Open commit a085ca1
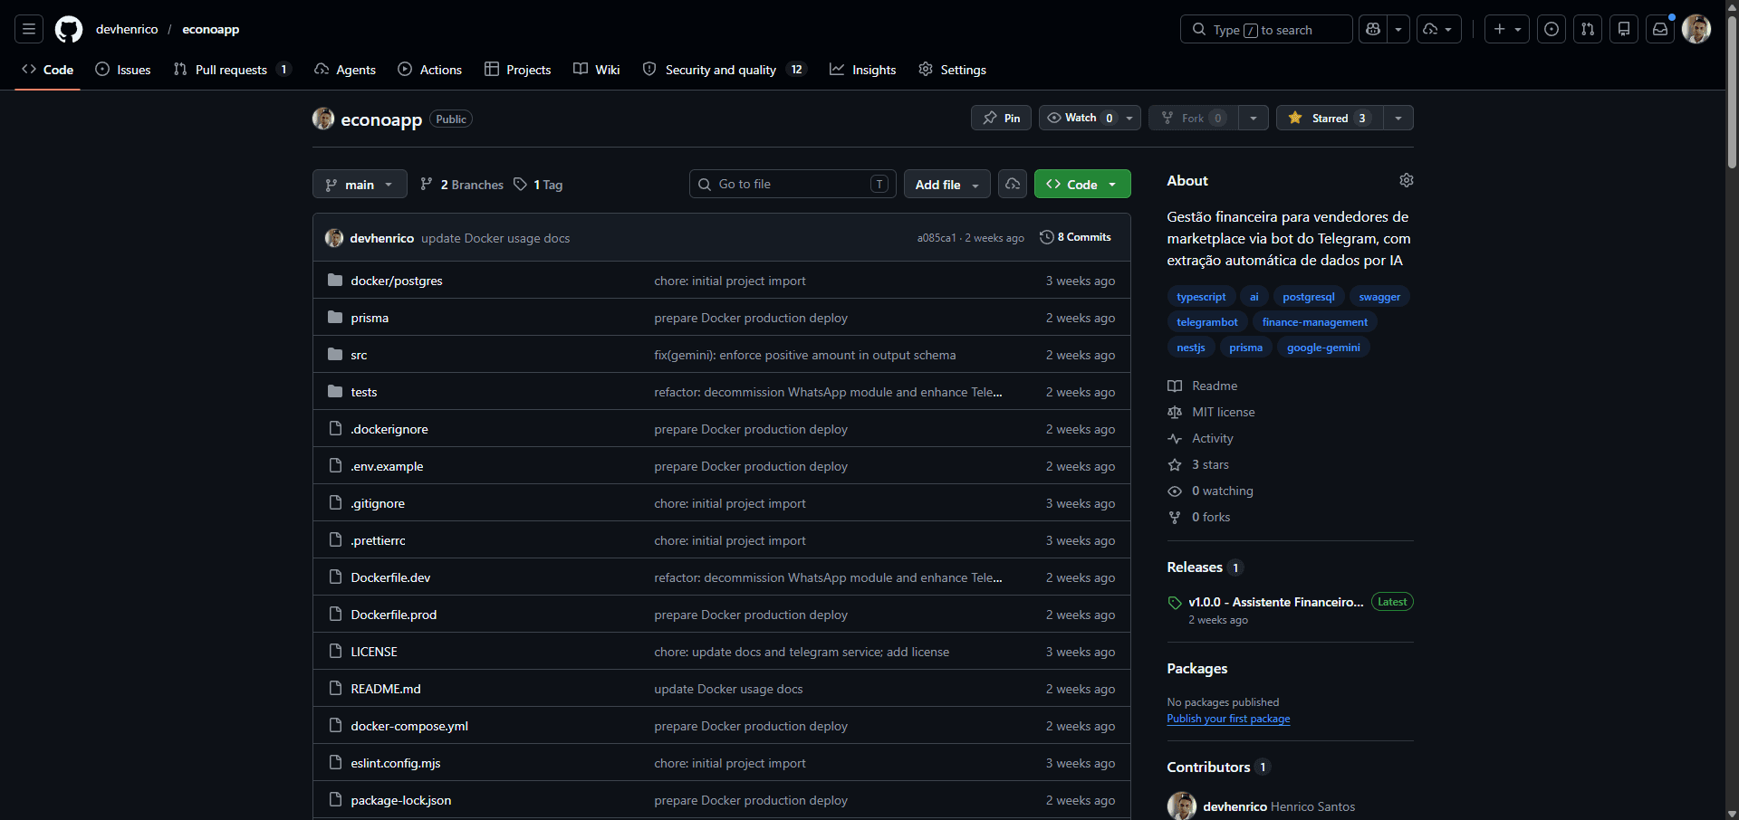This screenshot has height=820, width=1739. pyautogui.click(x=937, y=238)
